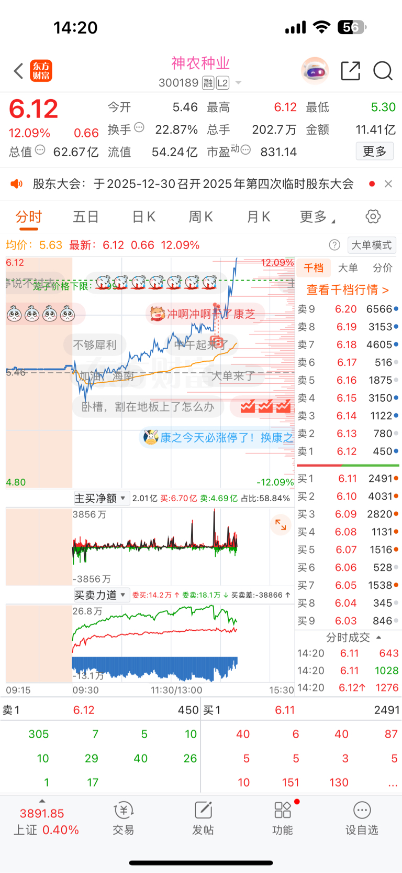Dismiss the announcement banner

coord(388,184)
